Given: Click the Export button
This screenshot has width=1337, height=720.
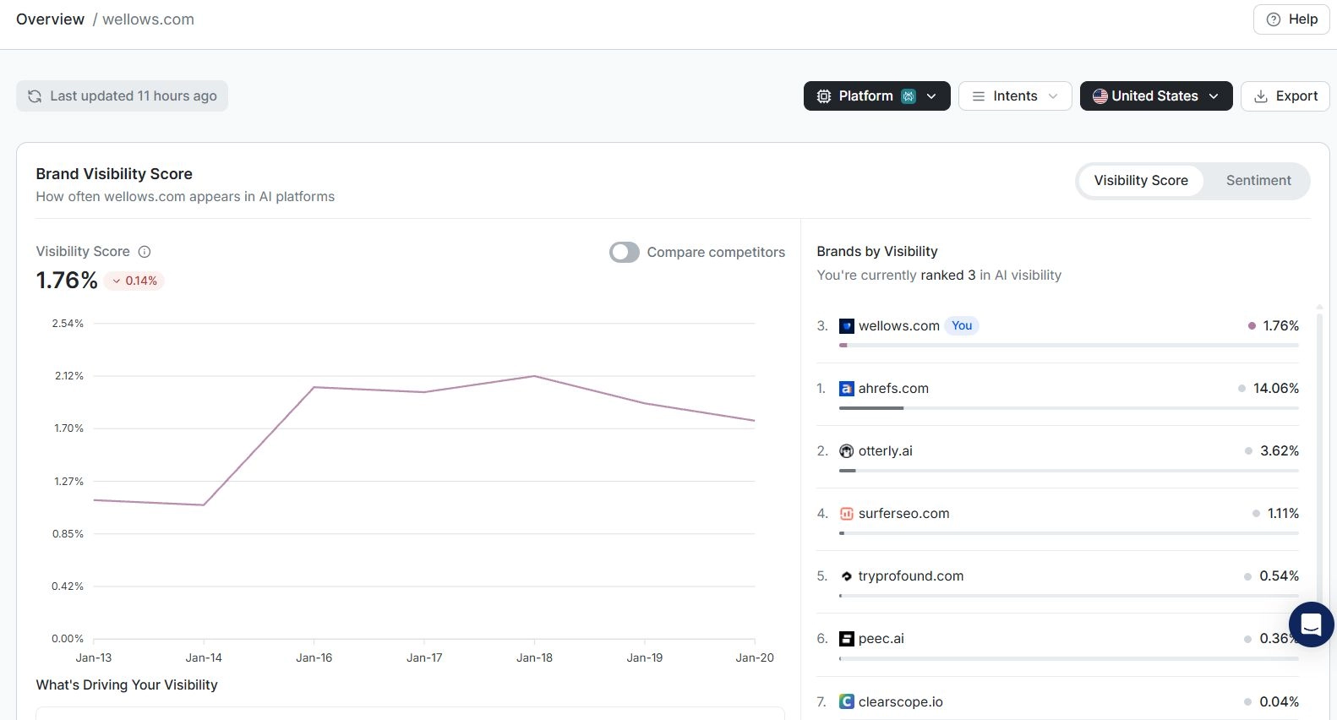Looking at the screenshot, I should point(1285,96).
